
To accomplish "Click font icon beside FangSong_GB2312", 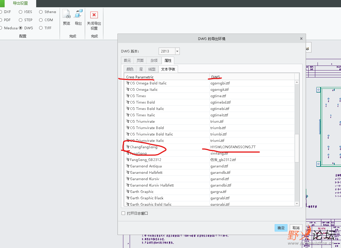I will pos(128,160).
